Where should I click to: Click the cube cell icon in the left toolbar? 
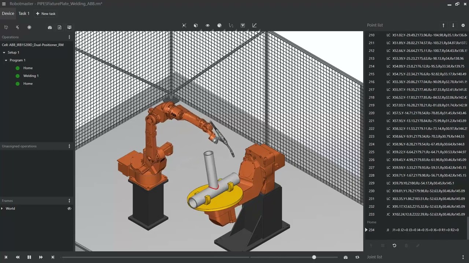coord(6,27)
